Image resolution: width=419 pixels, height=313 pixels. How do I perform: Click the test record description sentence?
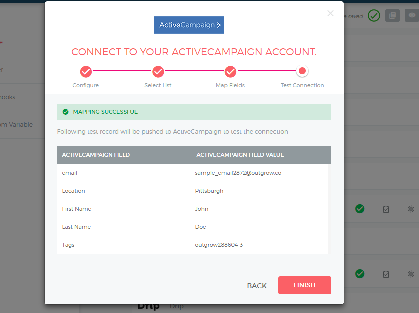tap(173, 132)
